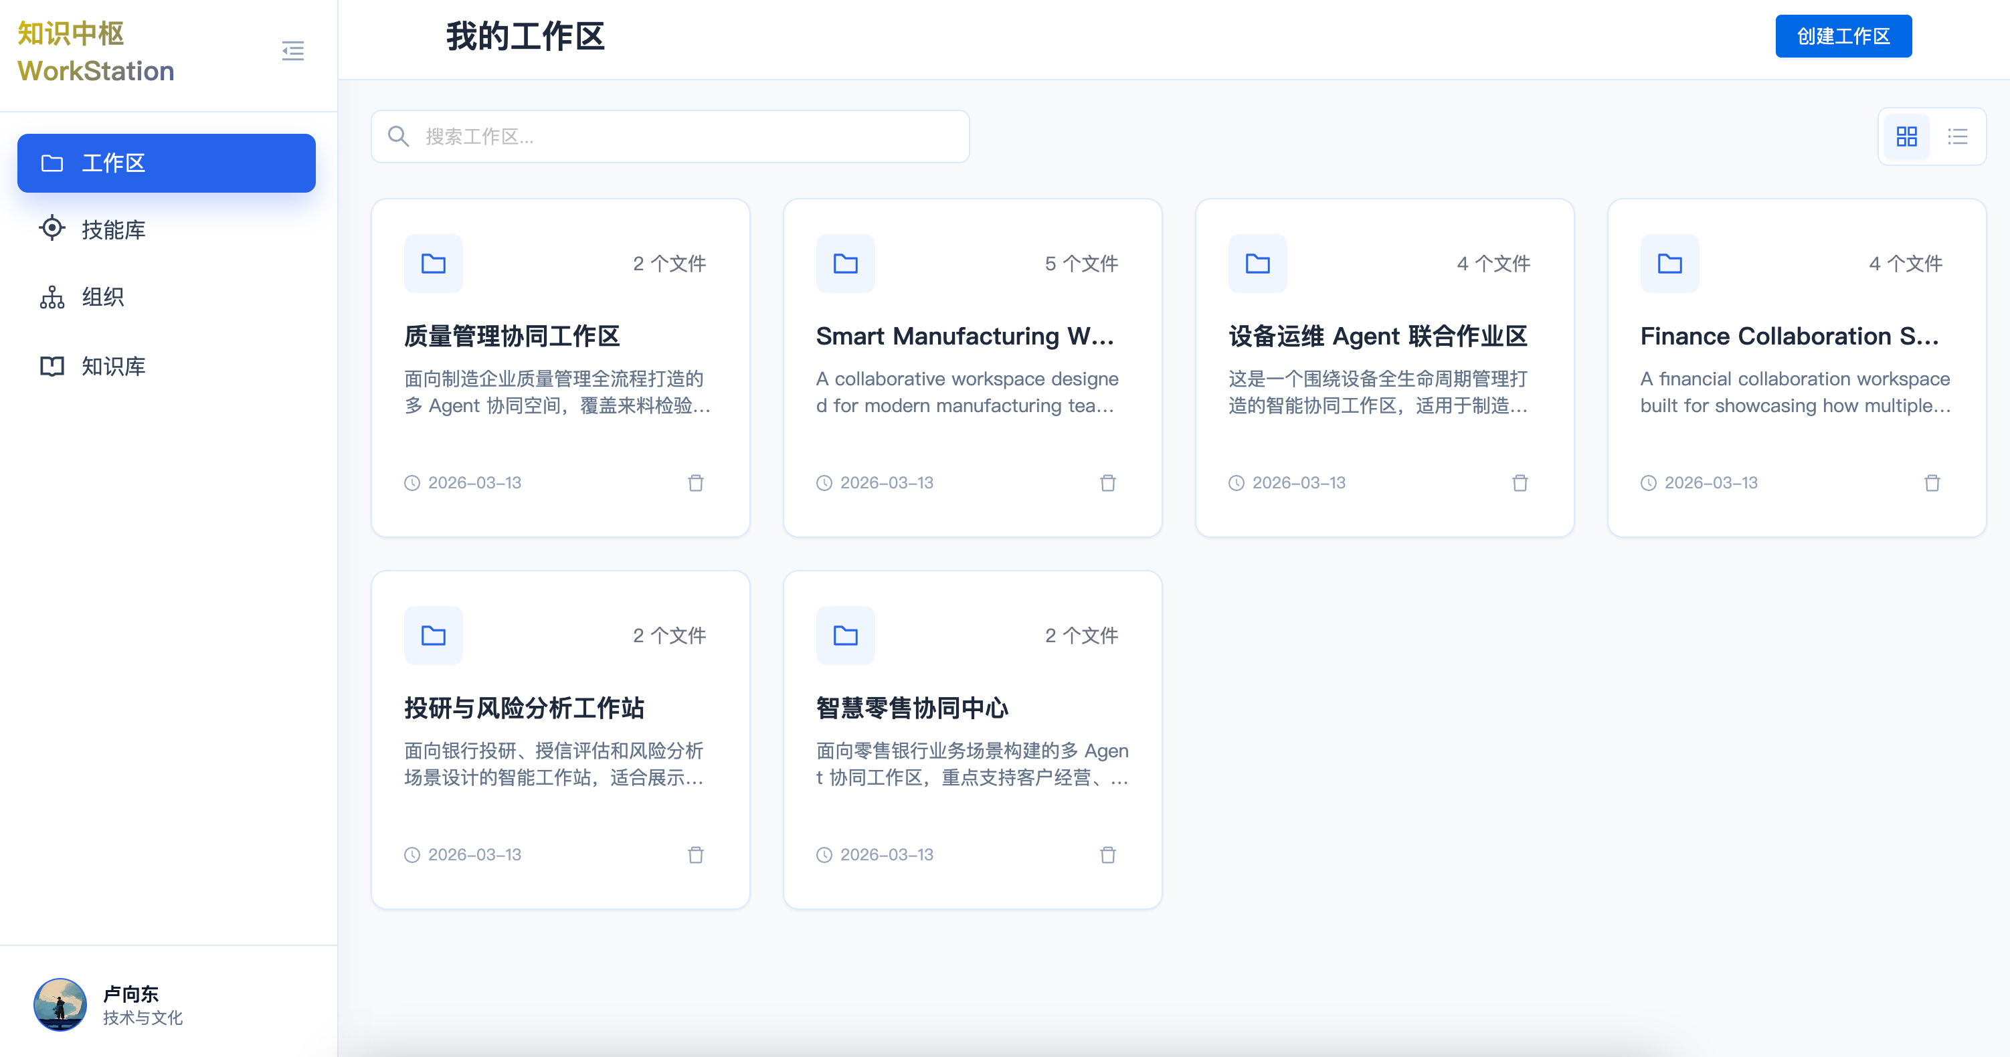Viewport: 2010px width, 1057px height.
Task: Delete the 质量管理协同工作区 workspace via trash icon
Action: point(695,483)
